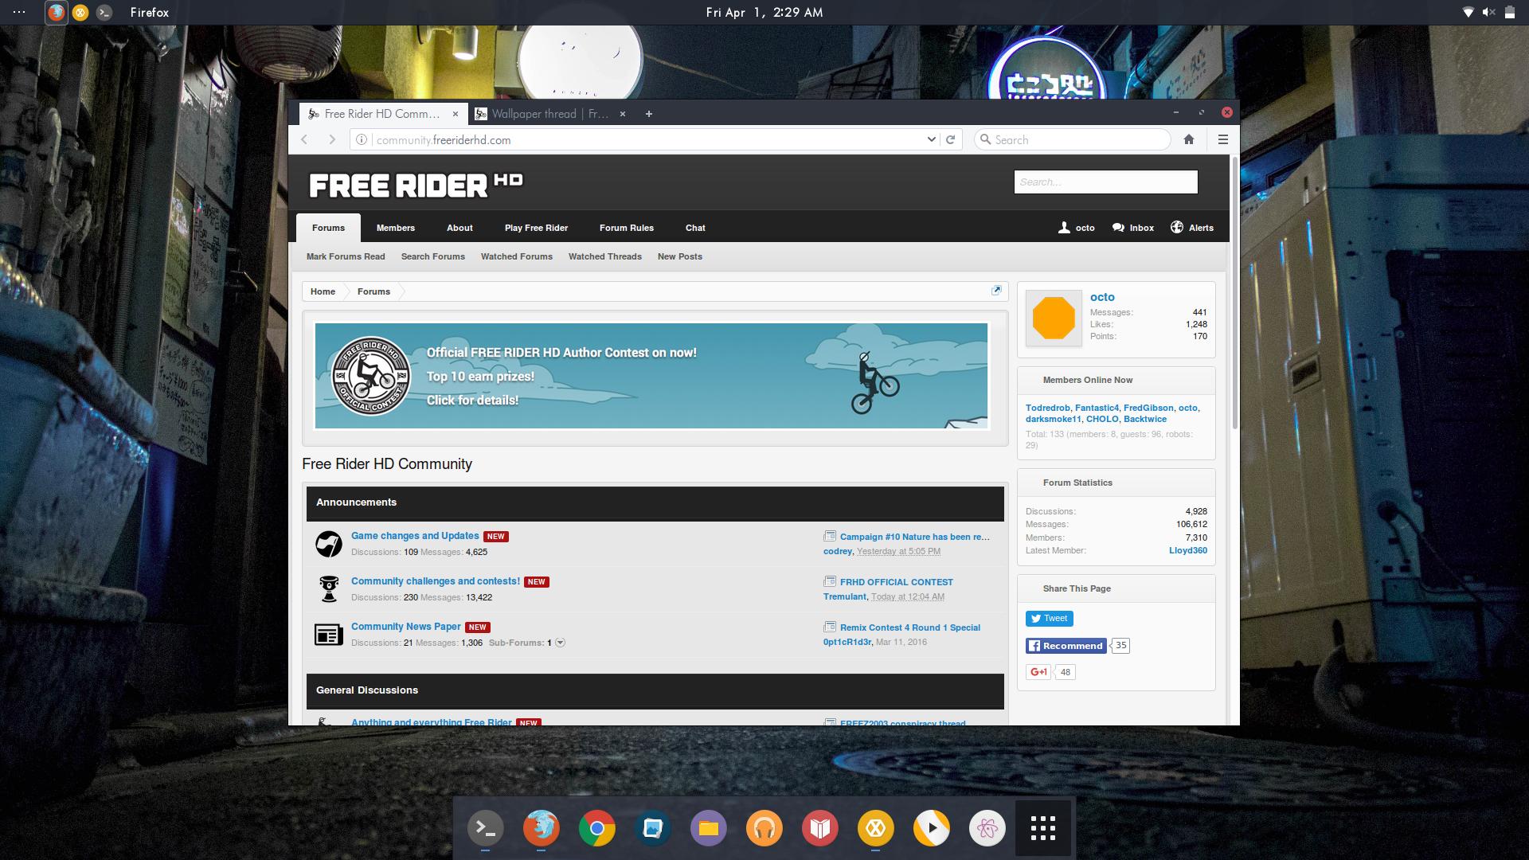Launch Firefox from the dock

(541, 829)
